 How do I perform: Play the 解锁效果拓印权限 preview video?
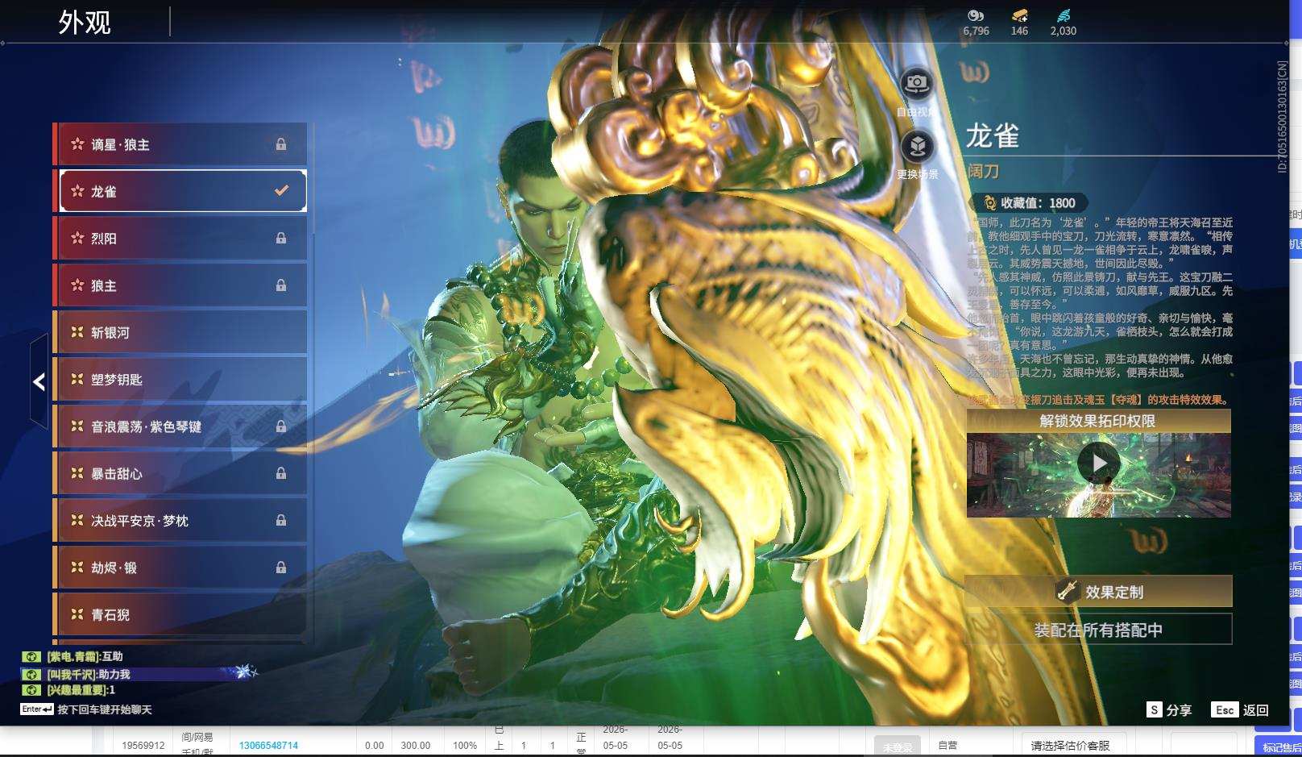point(1098,464)
